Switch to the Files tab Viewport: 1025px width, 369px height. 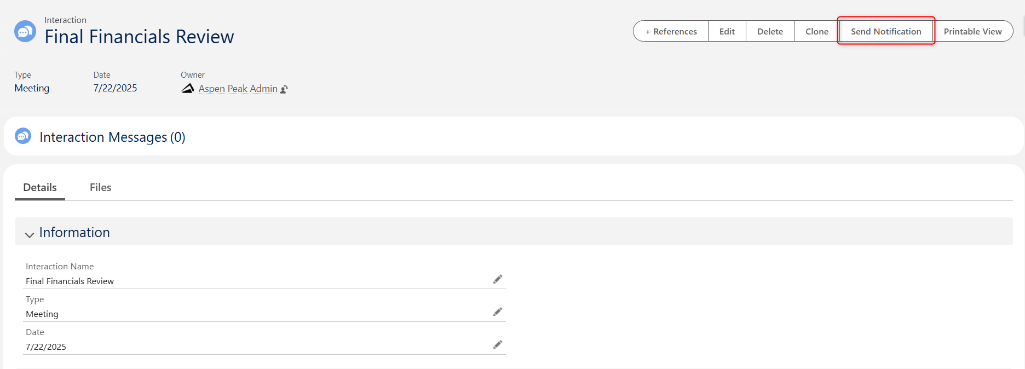coord(100,187)
